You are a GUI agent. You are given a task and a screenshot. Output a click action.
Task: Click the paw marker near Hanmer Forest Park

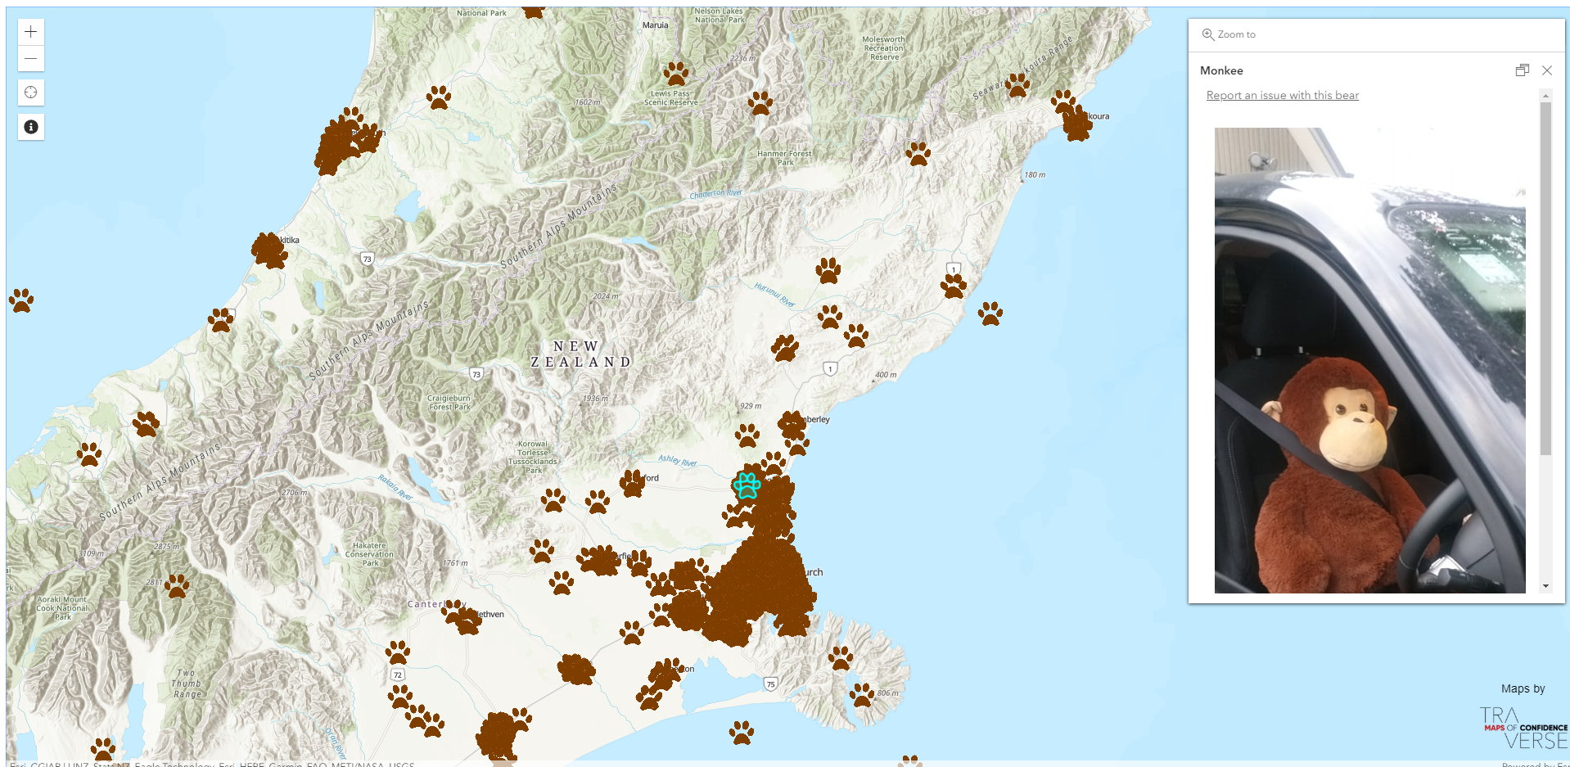coord(760,104)
